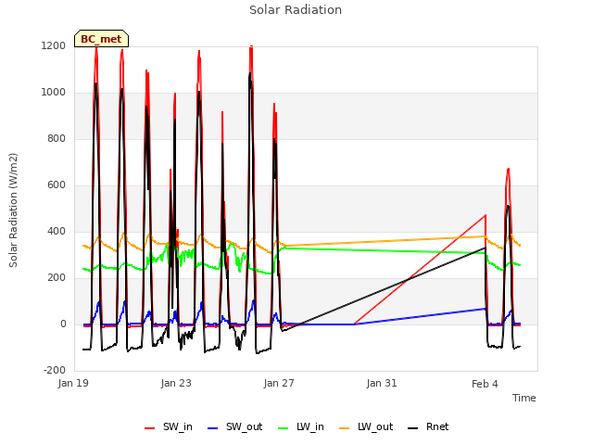Click the BC_met annotation label

click(101, 39)
